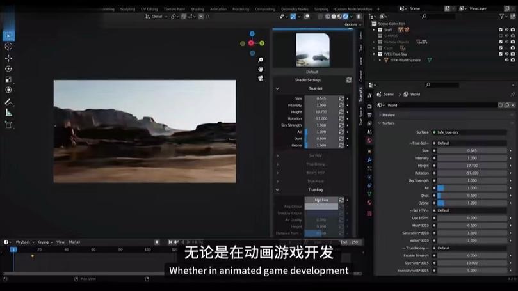
Task: Disable IVFX World Sphere render camera icon
Action: [513, 60]
